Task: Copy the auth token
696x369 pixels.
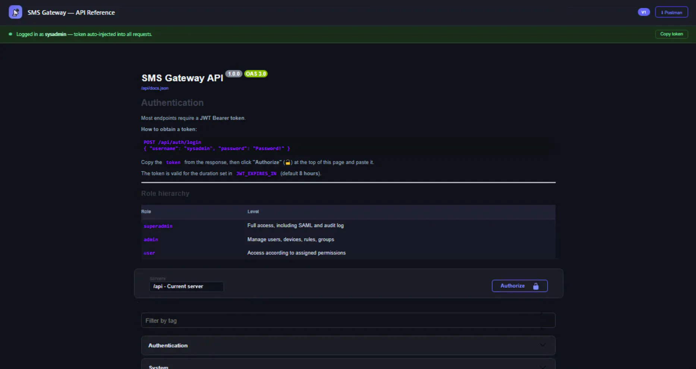Action: tap(671, 34)
